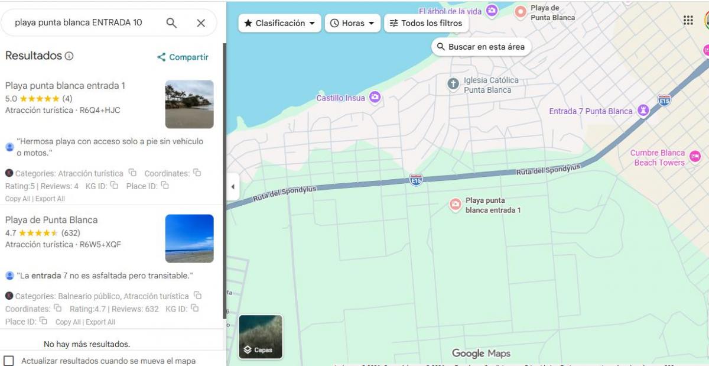Click review "La entrada 7 no es asfaltada"

click(x=105, y=276)
